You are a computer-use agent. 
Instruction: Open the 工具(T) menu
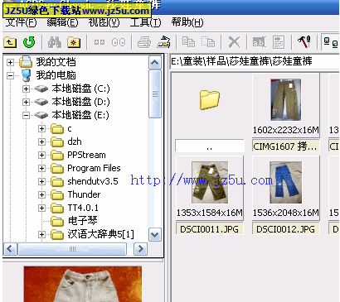click(145, 22)
